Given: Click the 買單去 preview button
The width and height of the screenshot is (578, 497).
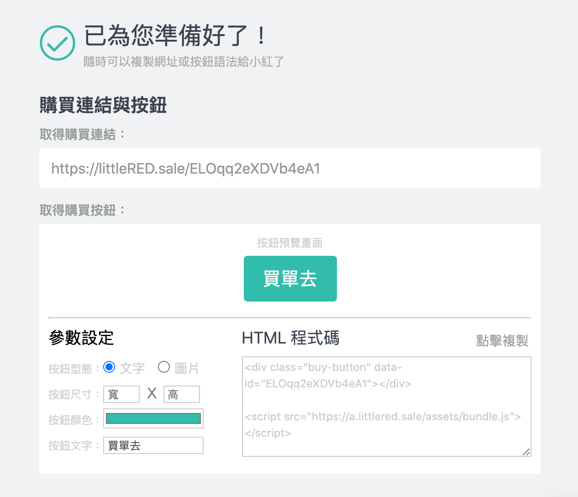Looking at the screenshot, I should point(290,279).
